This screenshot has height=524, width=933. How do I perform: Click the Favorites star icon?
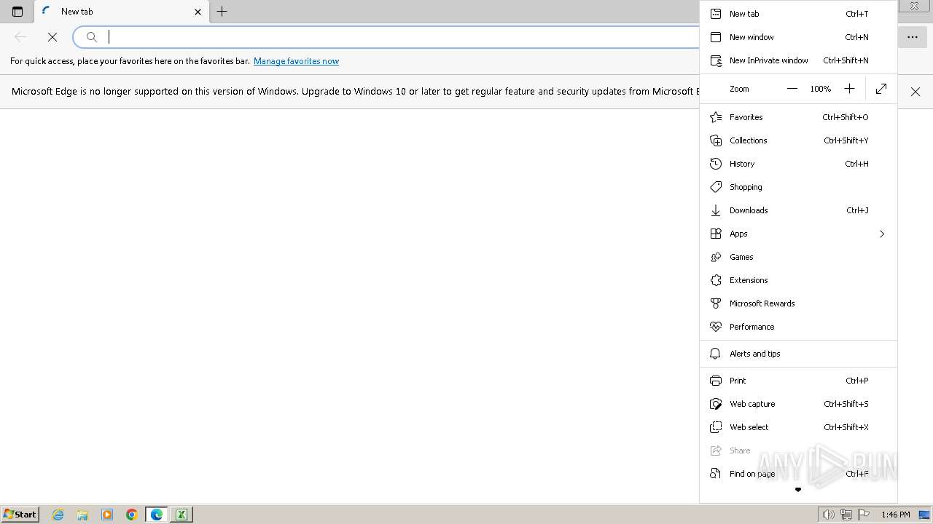pos(716,117)
